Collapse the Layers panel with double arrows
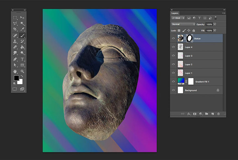 pyautogui.click(x=224, y=10)
